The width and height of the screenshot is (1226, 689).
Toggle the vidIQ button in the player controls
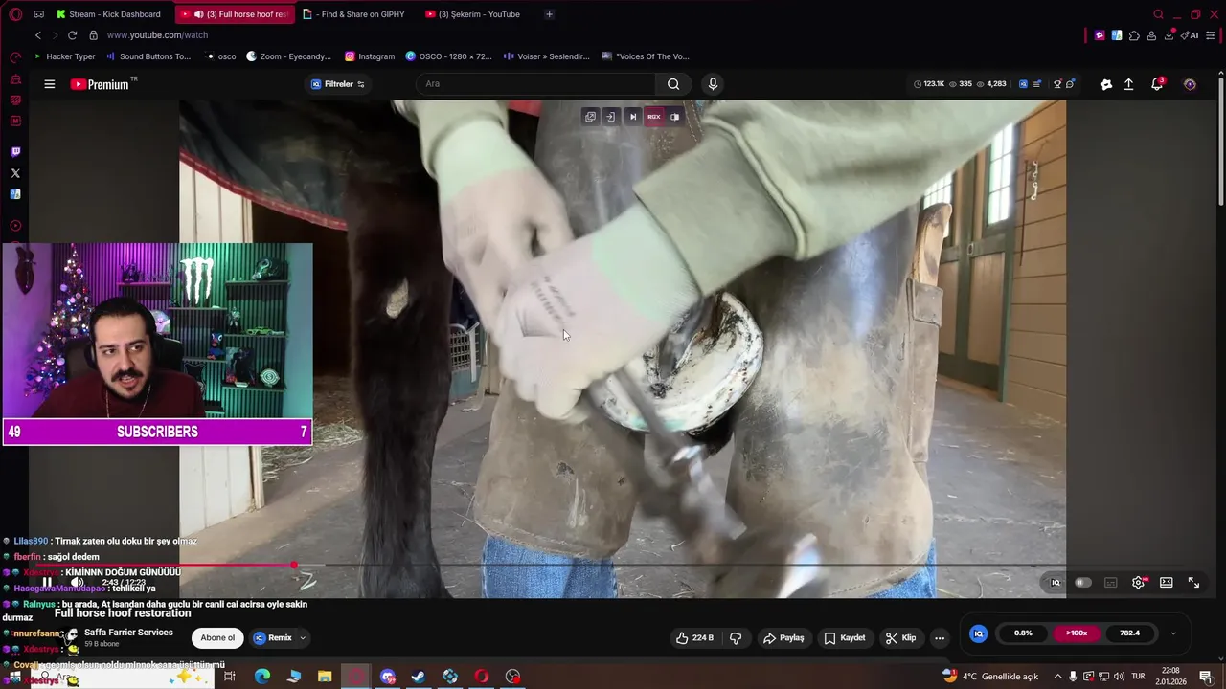click(1056, 583)
